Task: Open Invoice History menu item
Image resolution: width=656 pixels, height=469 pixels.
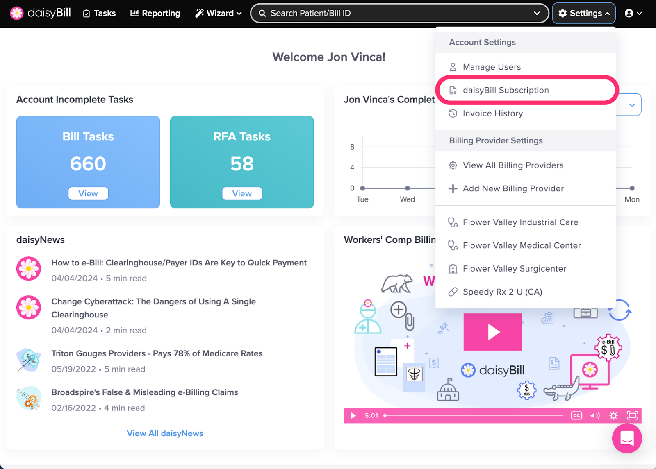Action: (x=492, y=113)
